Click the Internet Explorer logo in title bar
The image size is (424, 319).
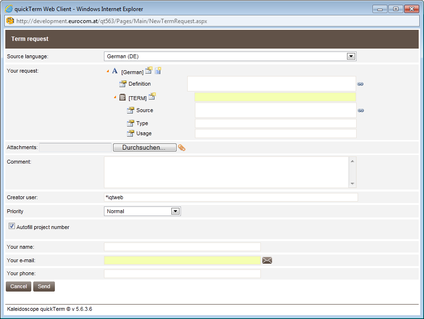pos(9,9)
